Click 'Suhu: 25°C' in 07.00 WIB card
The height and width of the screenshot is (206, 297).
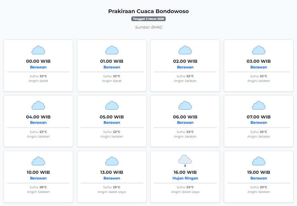[259, 132]
